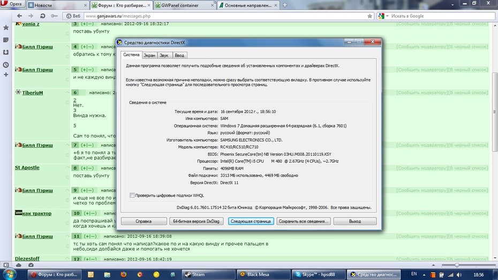Launch Firefox from the taskbar

pos(123,274)
